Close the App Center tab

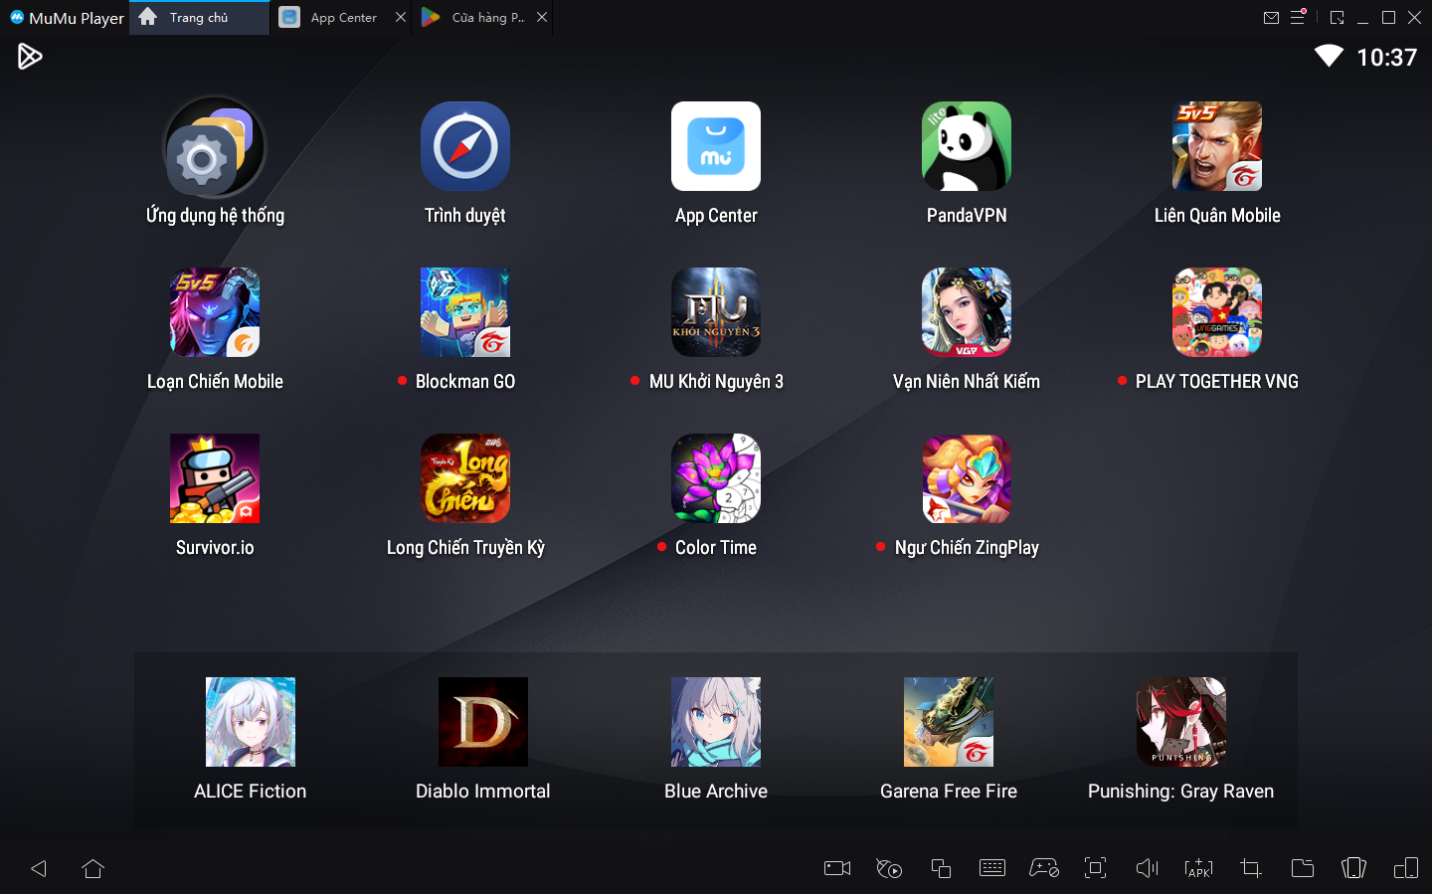tap(400, 17)
